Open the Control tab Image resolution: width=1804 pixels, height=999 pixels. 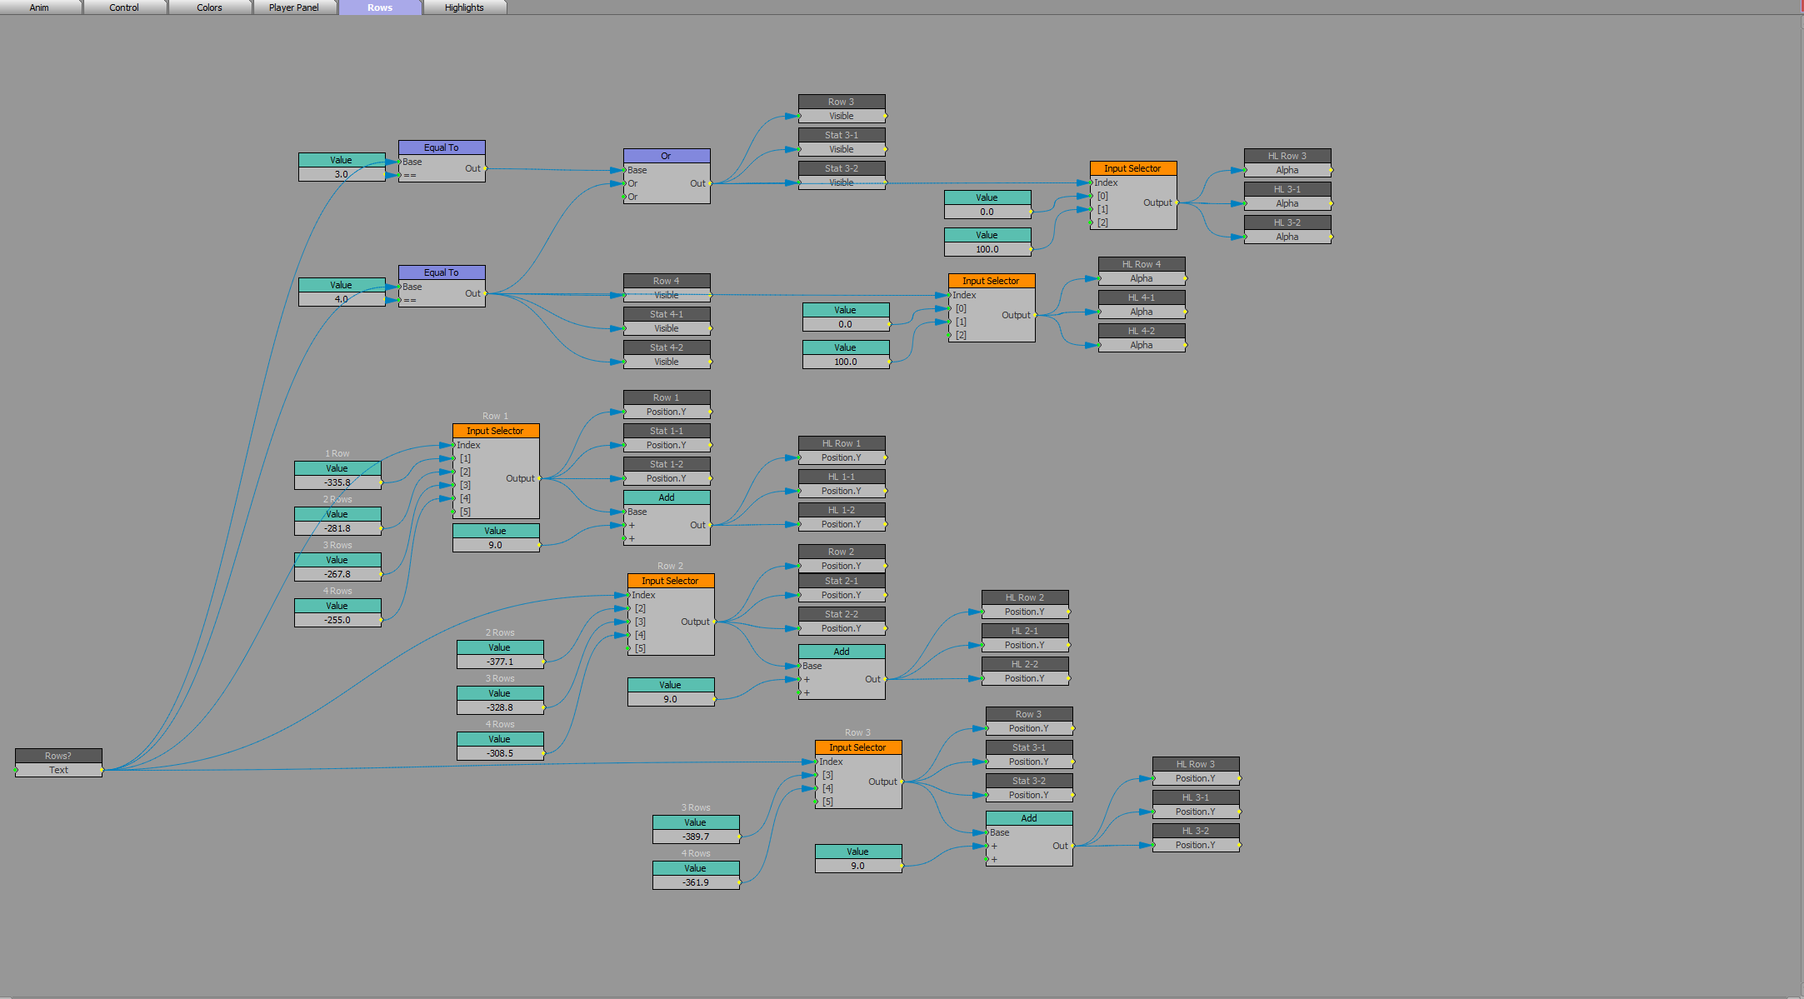[x=124, y=7]
